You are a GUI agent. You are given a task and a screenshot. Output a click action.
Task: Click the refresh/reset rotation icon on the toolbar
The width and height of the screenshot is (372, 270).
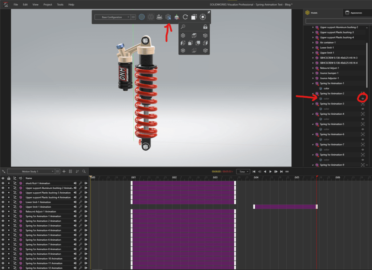[x=185, y=17]
